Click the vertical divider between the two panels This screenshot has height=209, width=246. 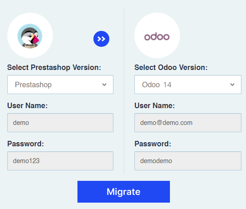point(124,92)
